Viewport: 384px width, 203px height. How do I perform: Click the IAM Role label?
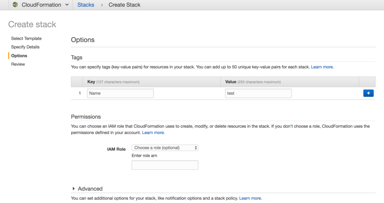116,149
